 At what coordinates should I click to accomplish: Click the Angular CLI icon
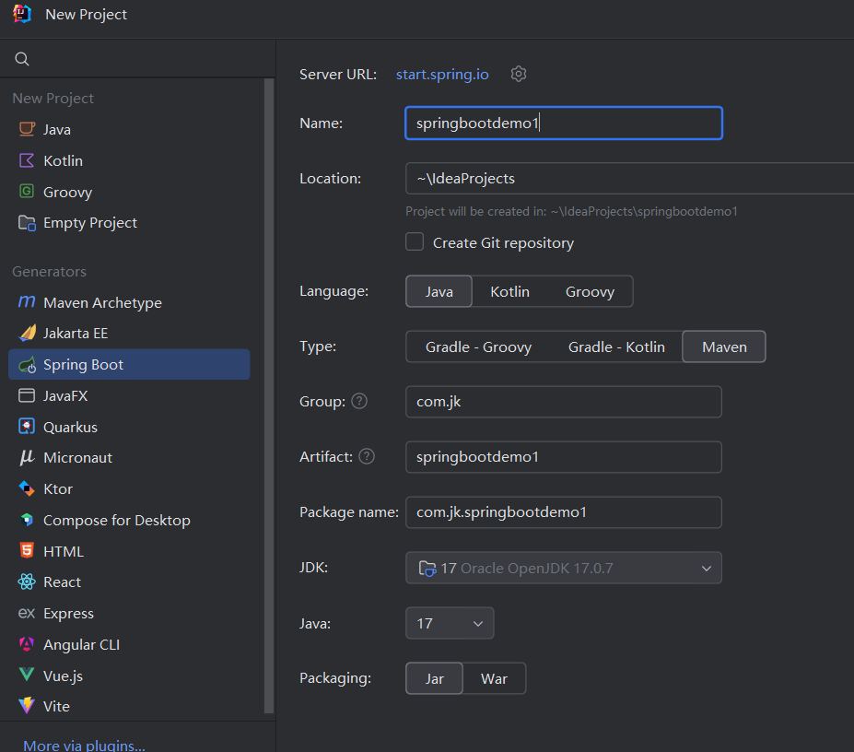click(x=27, y=644)
